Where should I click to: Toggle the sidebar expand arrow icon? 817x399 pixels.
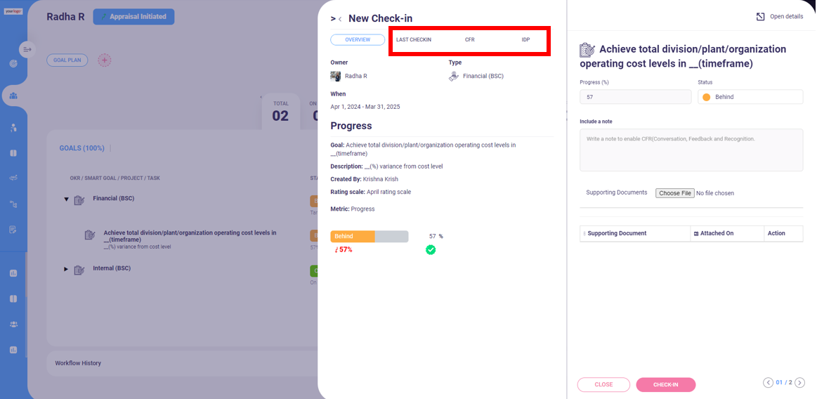click(27, 49)
